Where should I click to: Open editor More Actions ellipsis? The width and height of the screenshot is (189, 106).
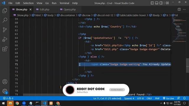click(x=184, y=9)
